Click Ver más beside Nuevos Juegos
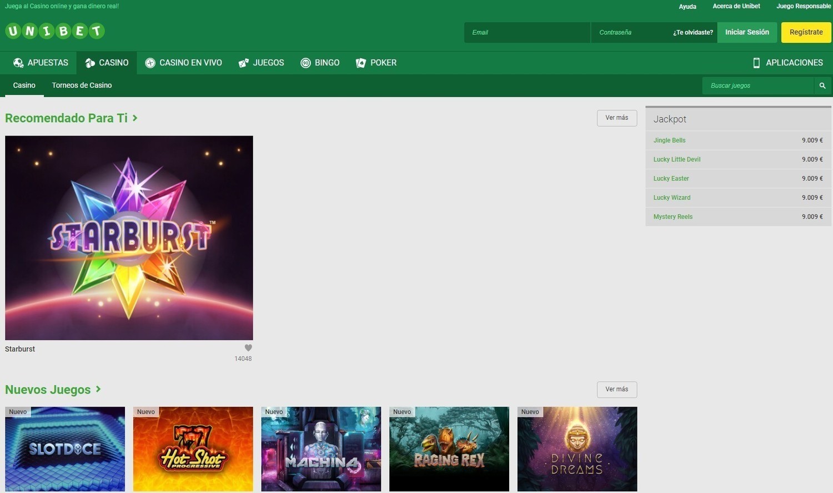This screenshot has width=833, height=493. tap(617, 389)
